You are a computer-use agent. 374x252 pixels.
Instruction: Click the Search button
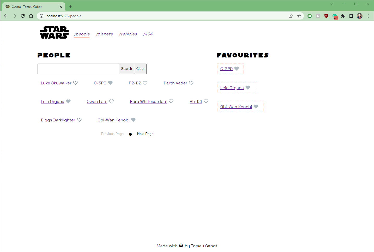[126, 69]
